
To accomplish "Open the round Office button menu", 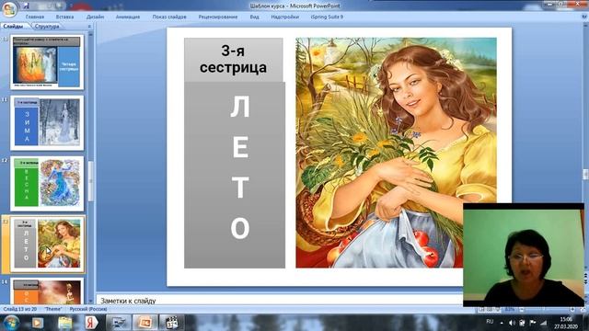I will (x=10, y=8).
